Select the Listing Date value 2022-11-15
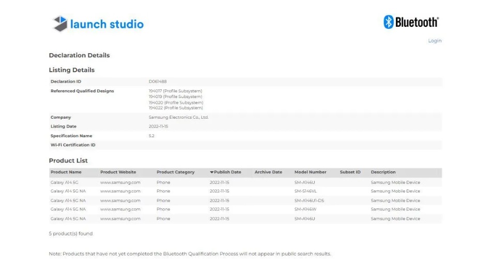Screen dimensions: 493x259 tap(158, 126)
